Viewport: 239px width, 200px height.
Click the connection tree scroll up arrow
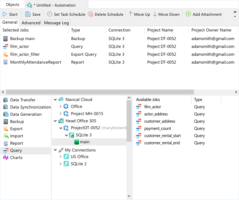pyautogui.click(x=129, y=98)
